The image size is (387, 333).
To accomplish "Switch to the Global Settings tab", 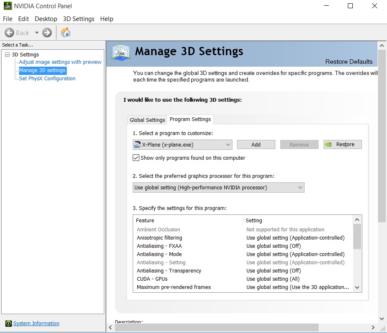I will pos(147,120).
